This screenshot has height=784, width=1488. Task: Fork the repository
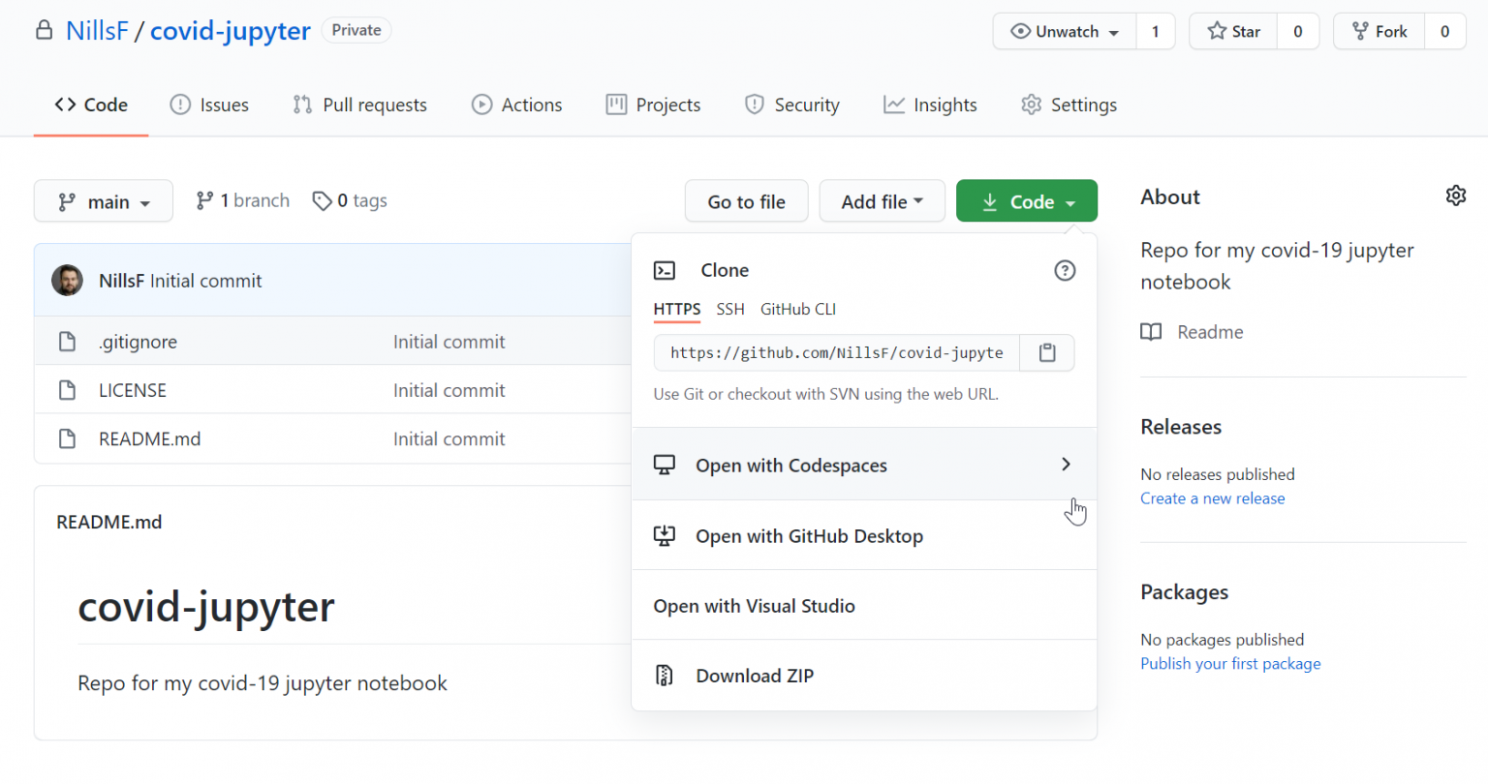1379,31
